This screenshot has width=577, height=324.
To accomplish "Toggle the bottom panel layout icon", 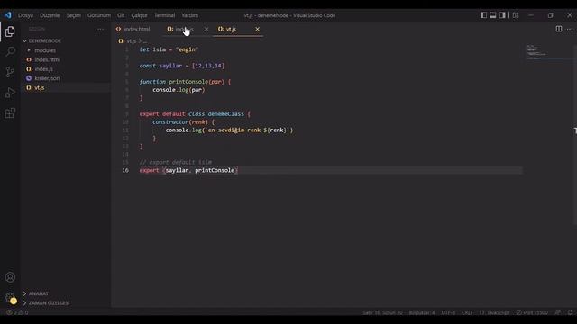I will pyautogui.click(x=493, y=15).
